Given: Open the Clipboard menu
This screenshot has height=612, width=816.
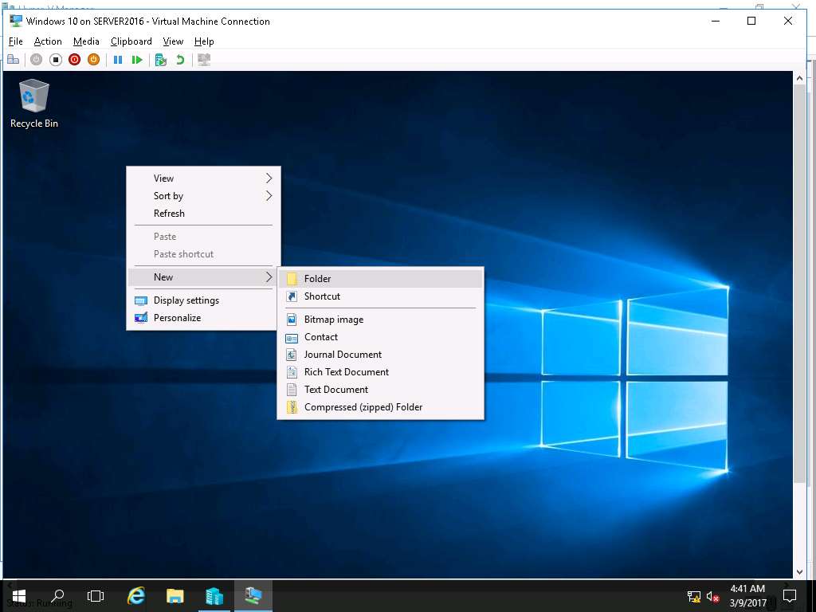Looking at the screenshot, I should coord(131,41).
